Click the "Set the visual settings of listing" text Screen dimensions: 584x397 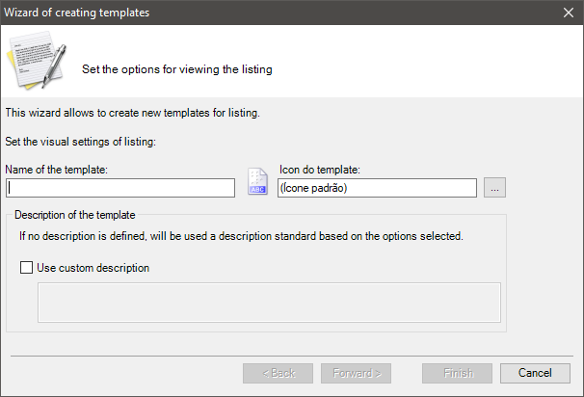pos(80,142)
